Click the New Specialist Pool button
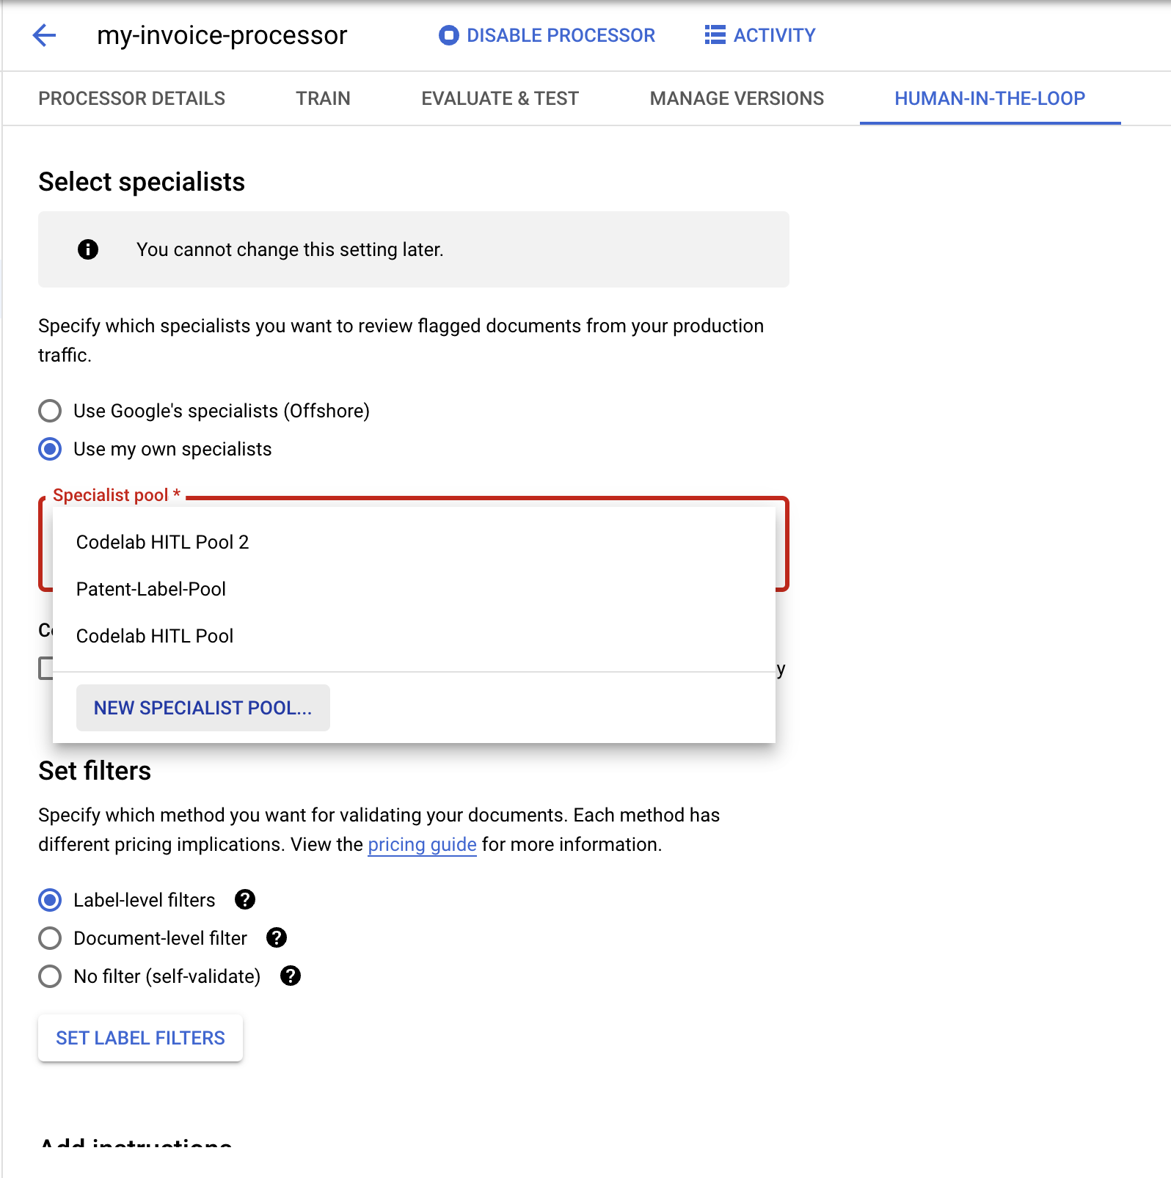The width and height of the screenshot is (1171, 1178). (x=203, y=708)
